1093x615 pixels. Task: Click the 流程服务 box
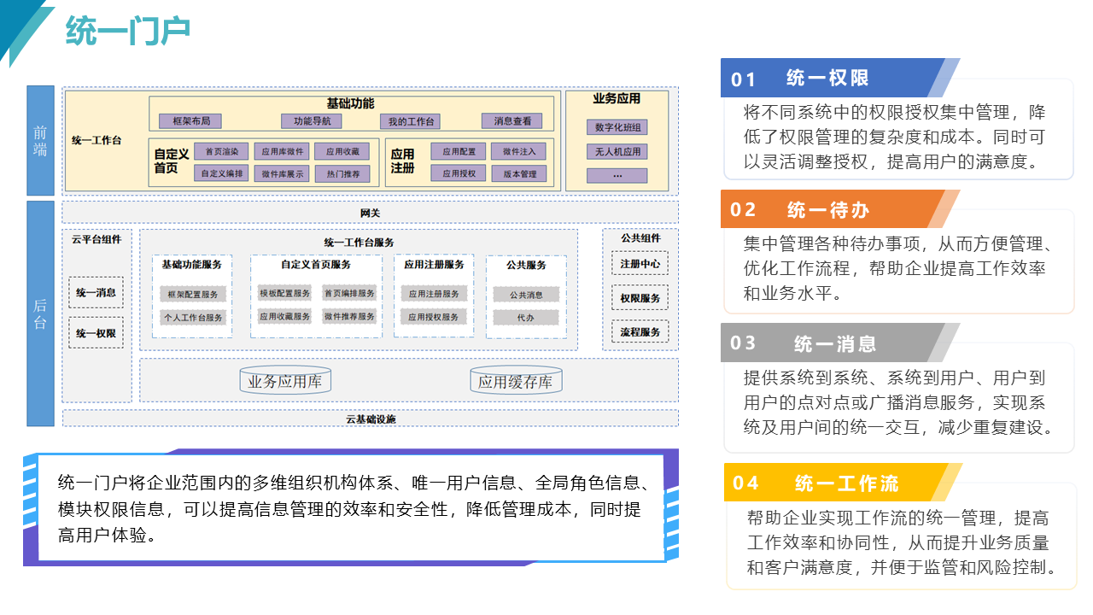click(x=640, y=331)
